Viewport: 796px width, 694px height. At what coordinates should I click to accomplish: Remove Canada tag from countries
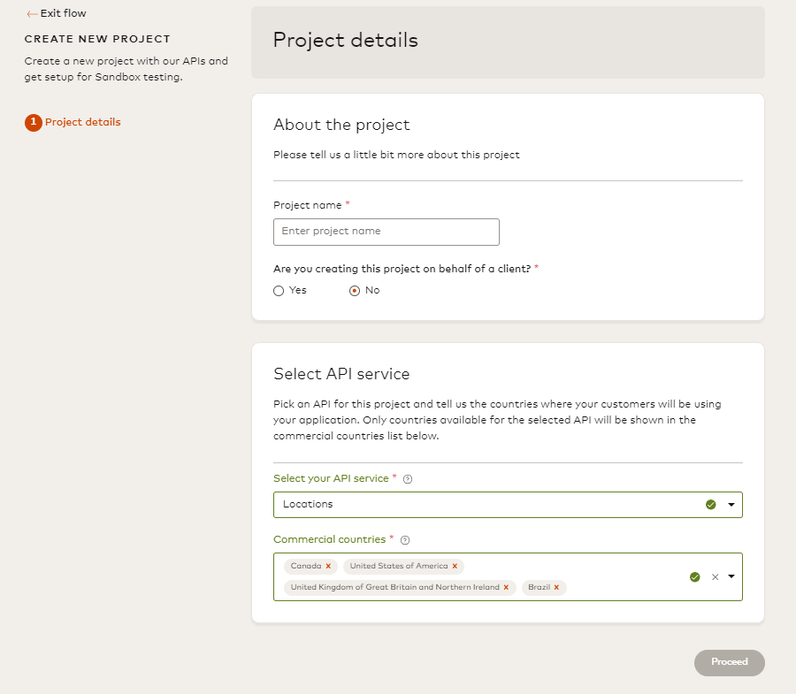tap(328, 566)
